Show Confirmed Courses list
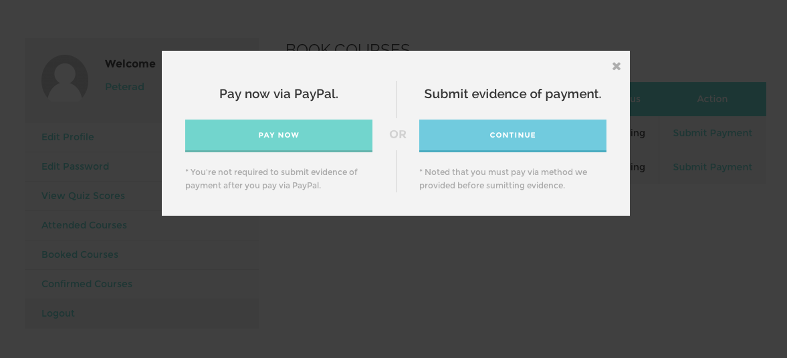 (x=87, y=284)
